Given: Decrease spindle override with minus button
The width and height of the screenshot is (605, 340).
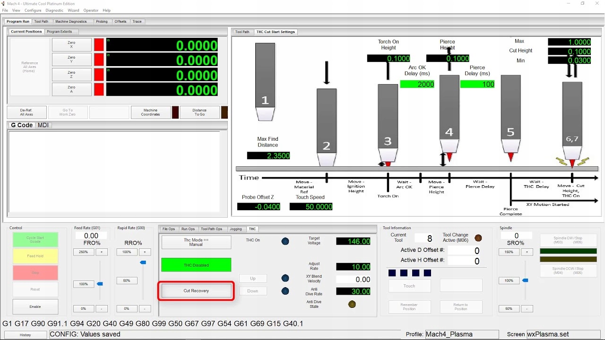Looking at the screenshot, I should (527, 309).
